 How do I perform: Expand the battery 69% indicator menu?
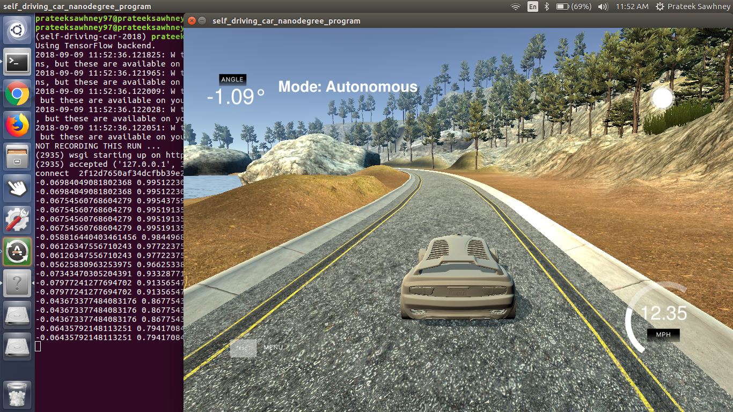(x=574, y=6)
